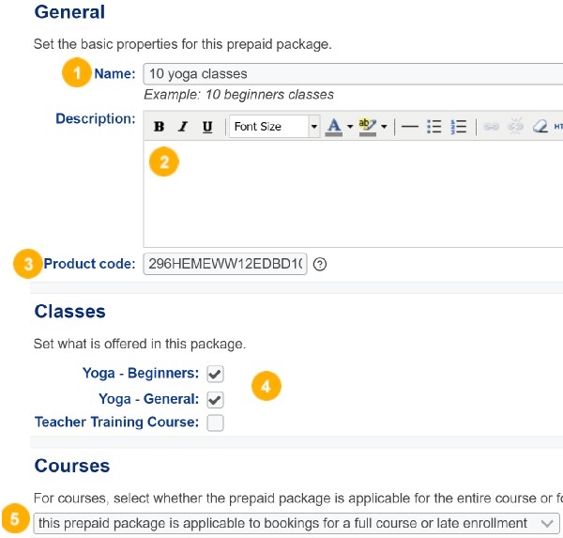Click the Product code input field
Screen dimensions: 563x538
pyautogui.click(x=225, y=264)
